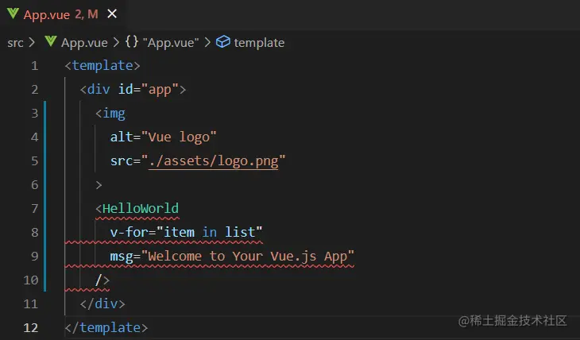The width and height of the screenshot is (580, 340).
Task: Click the opening <template> tag
Action: tap(102, 65)
